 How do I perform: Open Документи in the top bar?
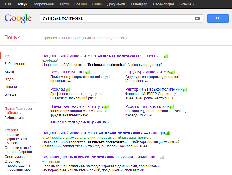116,4
